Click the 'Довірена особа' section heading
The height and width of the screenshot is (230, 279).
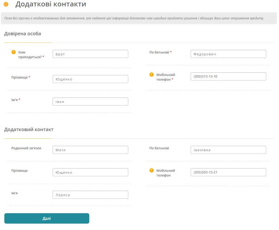point(23,34)
